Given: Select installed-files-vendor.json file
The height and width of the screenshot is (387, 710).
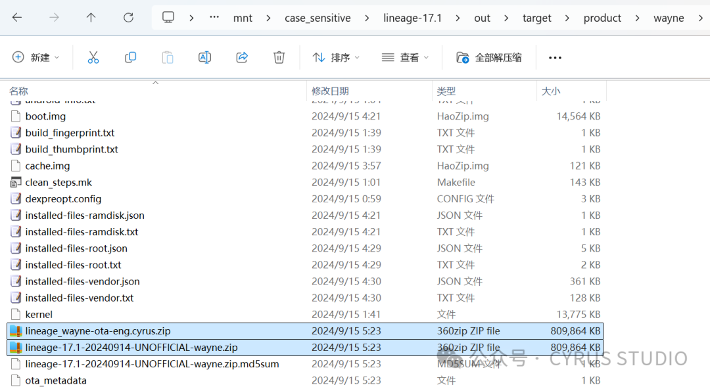Looking at the screenshot, I should pos(82,281).
